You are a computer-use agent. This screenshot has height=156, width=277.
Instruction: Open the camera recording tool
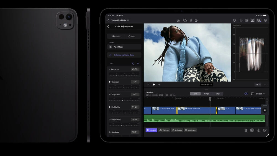pyautogui.click(x=185, y=21)
